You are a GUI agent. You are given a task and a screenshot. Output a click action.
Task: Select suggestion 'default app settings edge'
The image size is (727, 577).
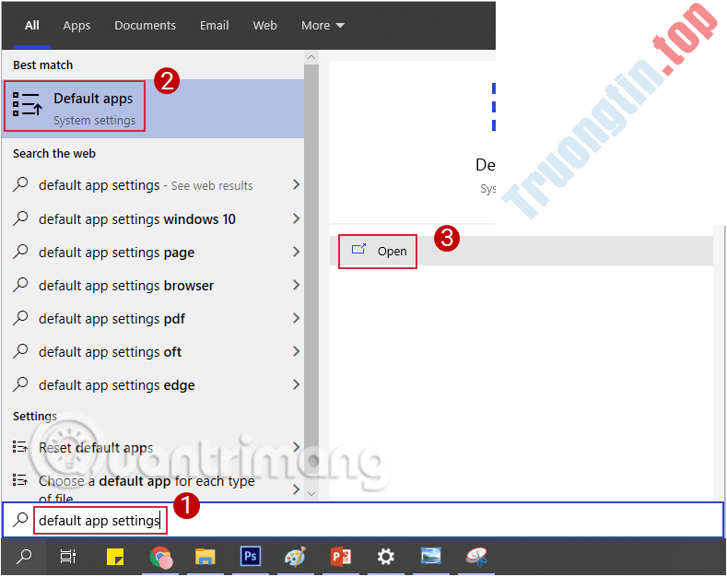click(153, 385)
